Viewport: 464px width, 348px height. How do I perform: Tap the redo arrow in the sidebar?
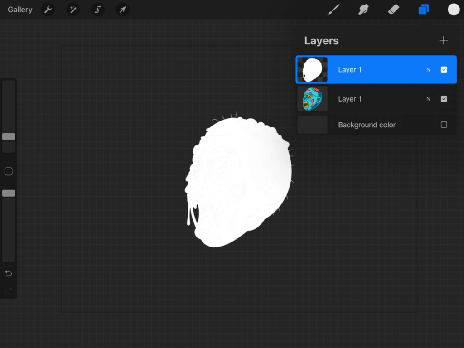tap(8, 290)
